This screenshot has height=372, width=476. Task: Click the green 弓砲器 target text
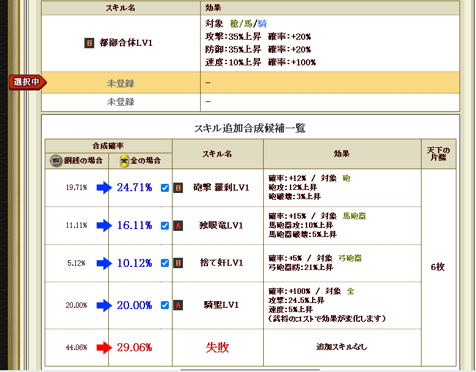pyautogui.click(x=350, y=258)
